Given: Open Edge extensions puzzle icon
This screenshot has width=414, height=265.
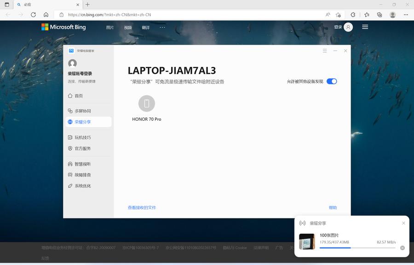Looking at the screenshot, I should click(x=353, y=15).
